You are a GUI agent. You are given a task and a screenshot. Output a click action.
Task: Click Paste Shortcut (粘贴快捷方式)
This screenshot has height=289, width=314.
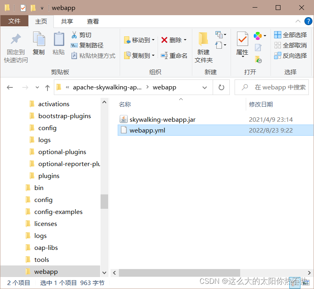tap(93, 55)
